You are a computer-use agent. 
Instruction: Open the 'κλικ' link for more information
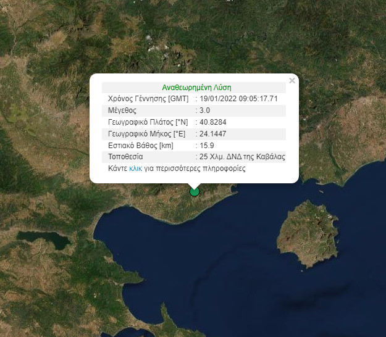click(135, 168)
